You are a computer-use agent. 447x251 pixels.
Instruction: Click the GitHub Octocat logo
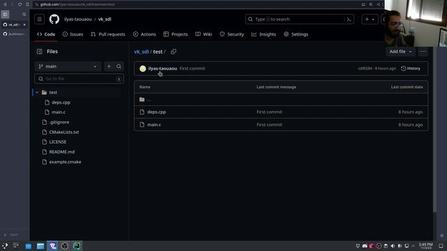pyautogui.click(x=54, y=19)
